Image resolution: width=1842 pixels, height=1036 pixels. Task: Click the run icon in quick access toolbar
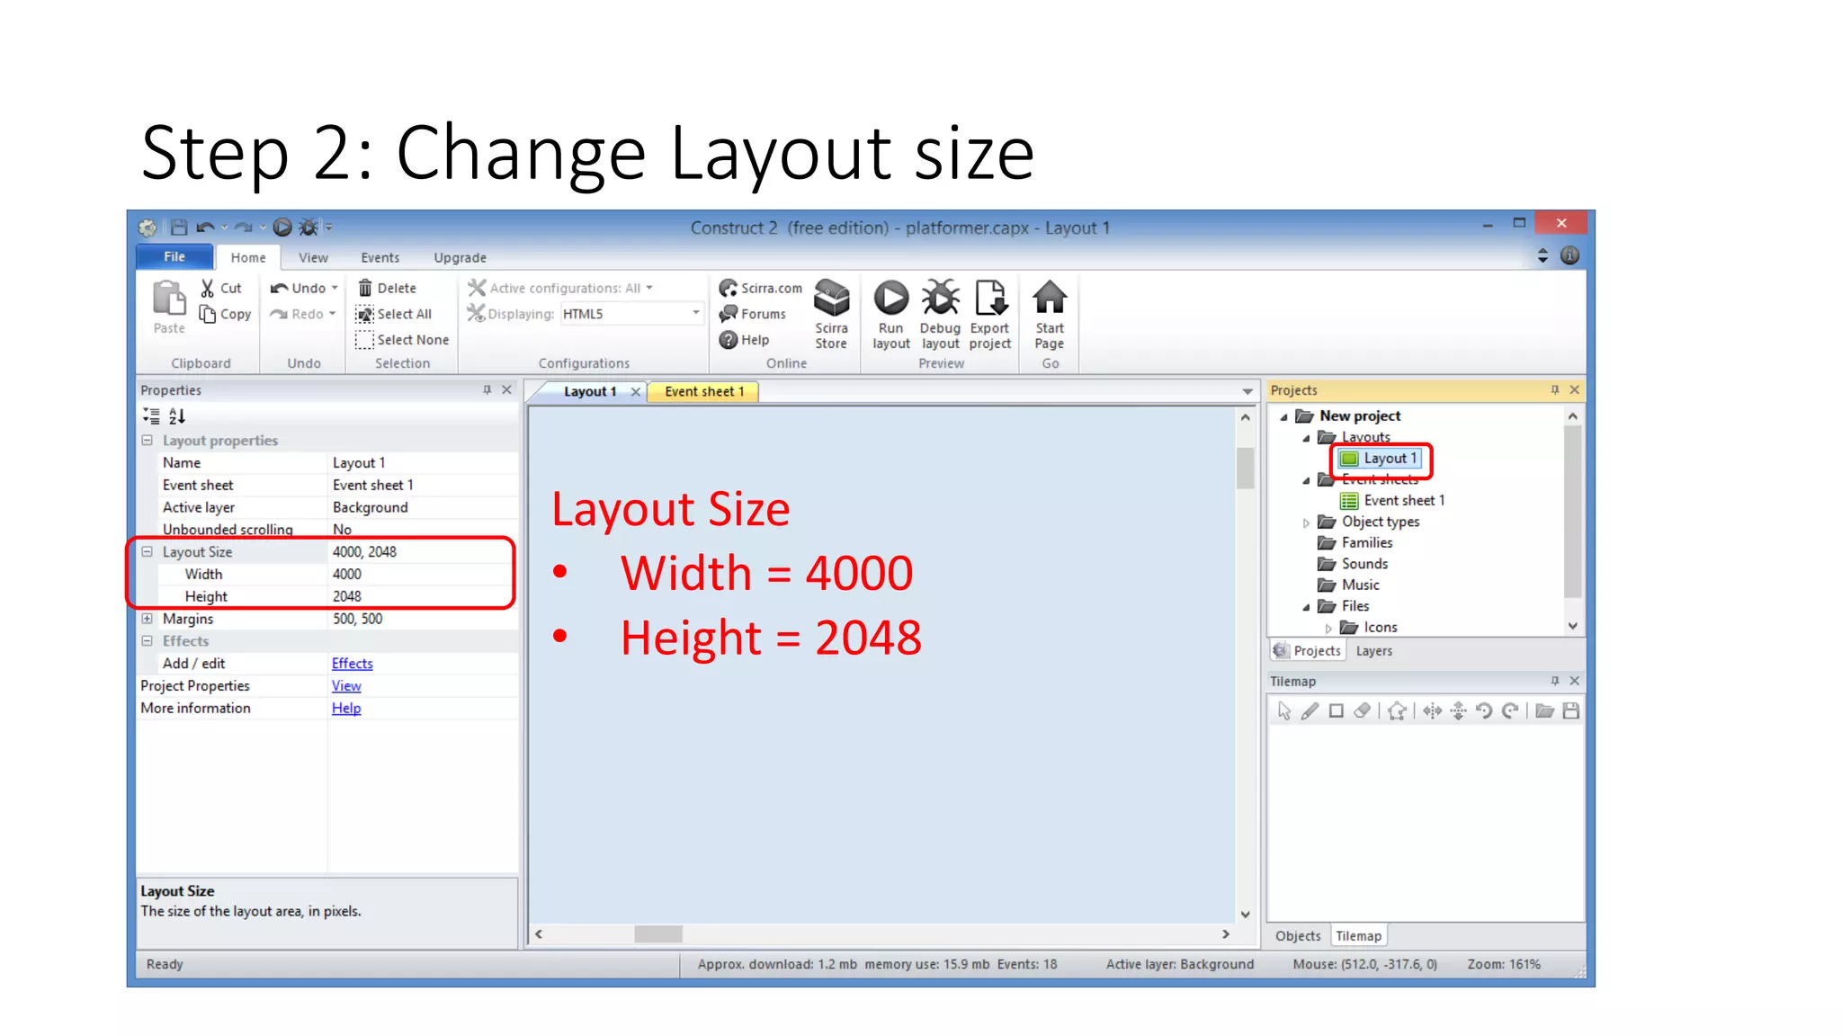[282, 228]
